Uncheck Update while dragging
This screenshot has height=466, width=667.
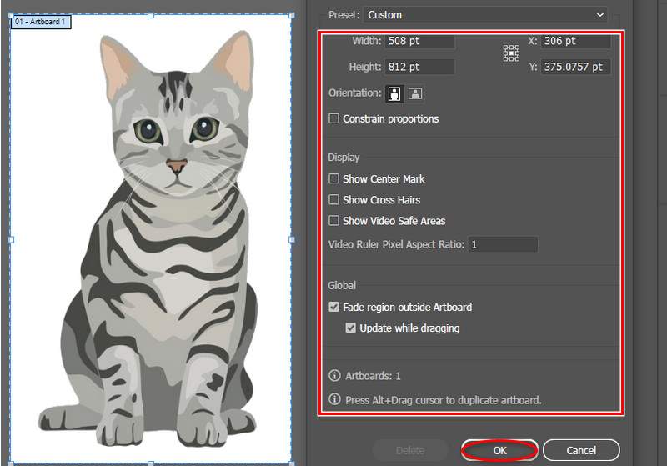click(350, 328)
